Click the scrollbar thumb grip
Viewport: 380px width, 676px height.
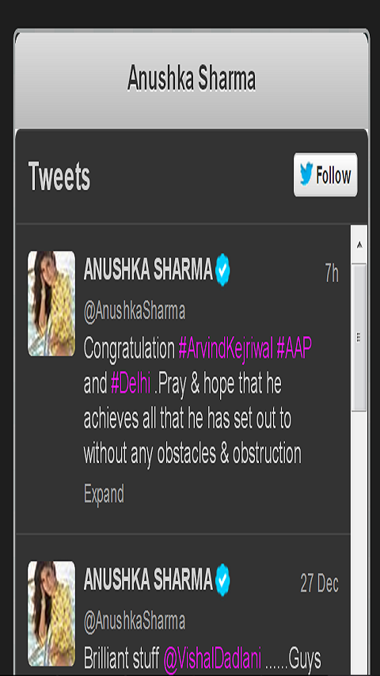359,336
